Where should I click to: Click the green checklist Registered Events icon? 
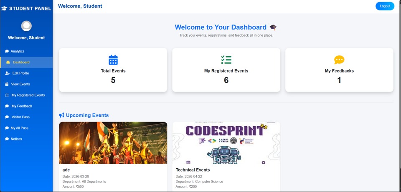point(226,60)
